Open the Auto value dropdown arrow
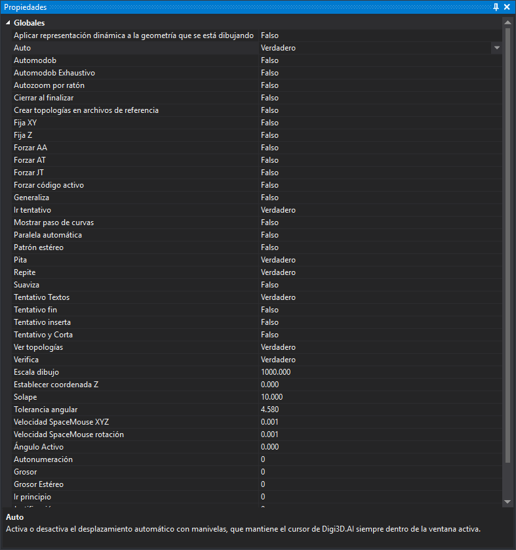The width and height of the screenshot is (516, 550). [497, 48]
